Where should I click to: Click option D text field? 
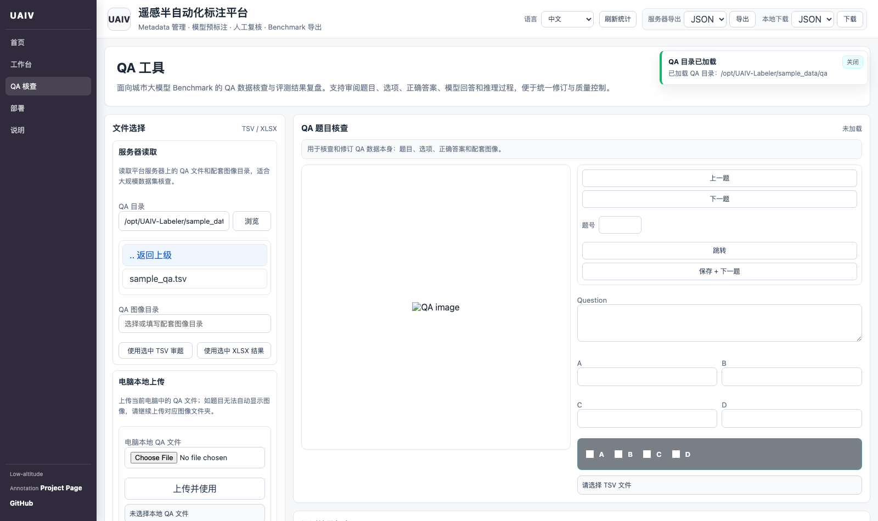[792, 418]
